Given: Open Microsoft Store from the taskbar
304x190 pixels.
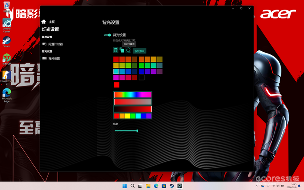Looking at the screenshot, I should coord(164,186).
